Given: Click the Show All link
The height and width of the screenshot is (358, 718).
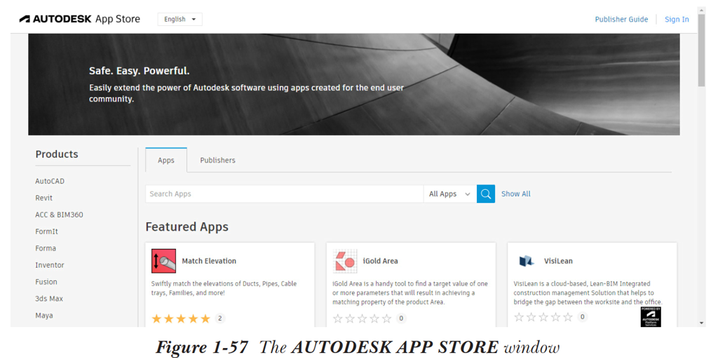Looking at the screenshot, I should (515, 193).
